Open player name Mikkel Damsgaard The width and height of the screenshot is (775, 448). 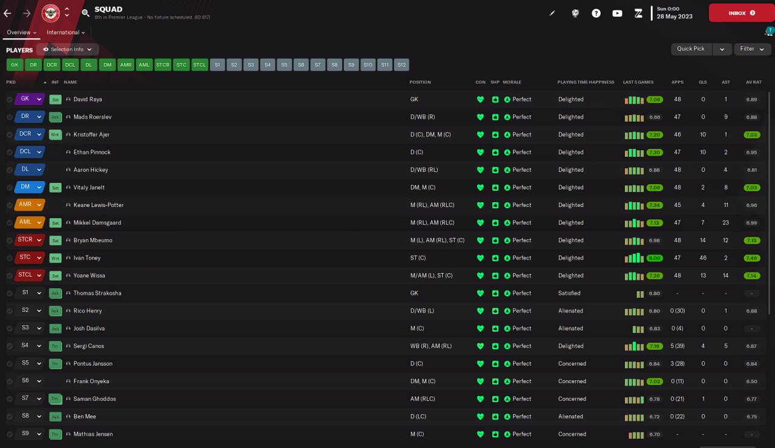coord(97,223)
